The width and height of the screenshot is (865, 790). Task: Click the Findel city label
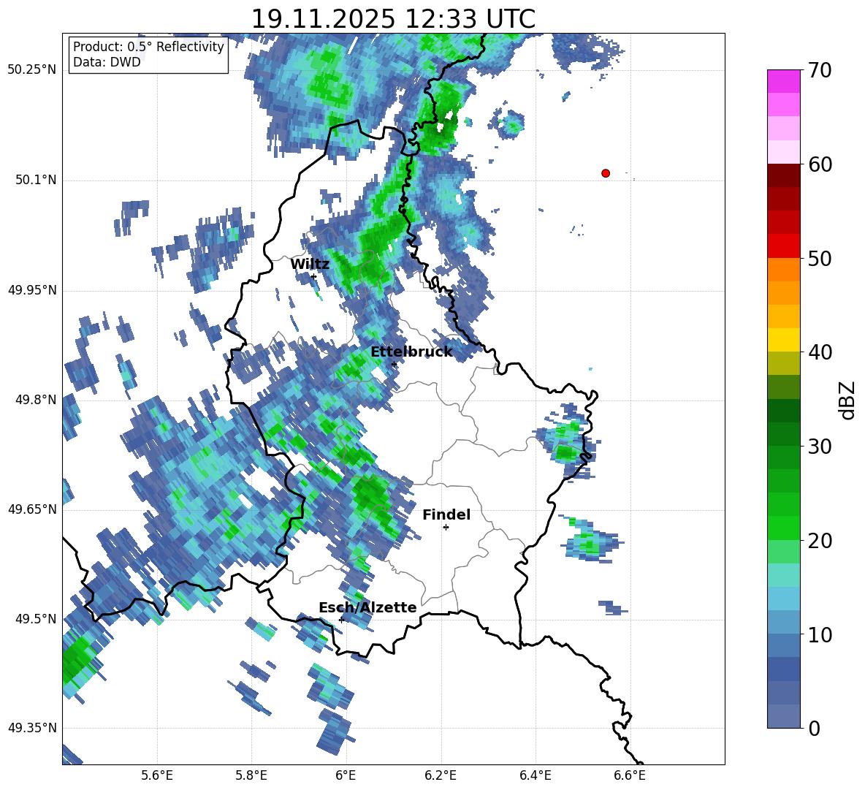point(446,514)
